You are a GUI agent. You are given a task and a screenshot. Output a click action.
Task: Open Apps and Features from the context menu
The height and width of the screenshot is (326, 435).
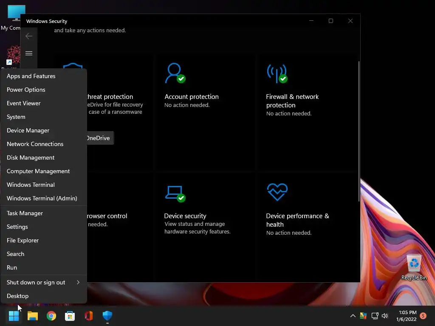[44, 76]
